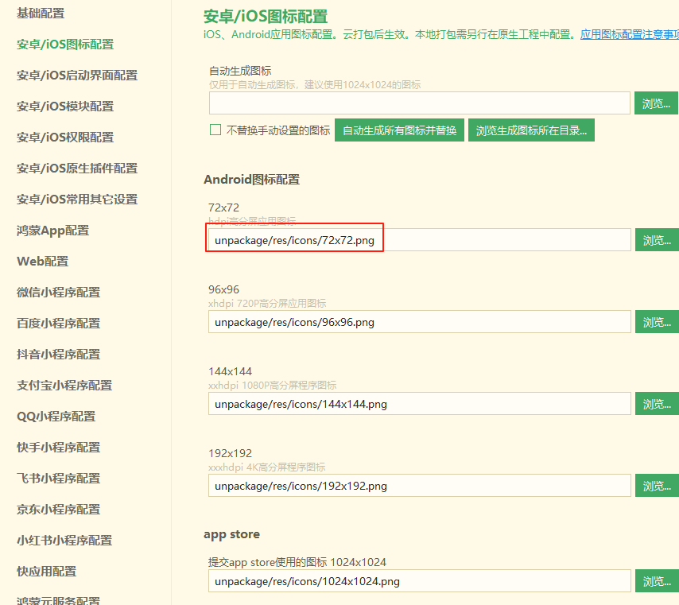The image size is (679, 605).
Task: Click the 72x72 icon path field
Action: point(419,240)
